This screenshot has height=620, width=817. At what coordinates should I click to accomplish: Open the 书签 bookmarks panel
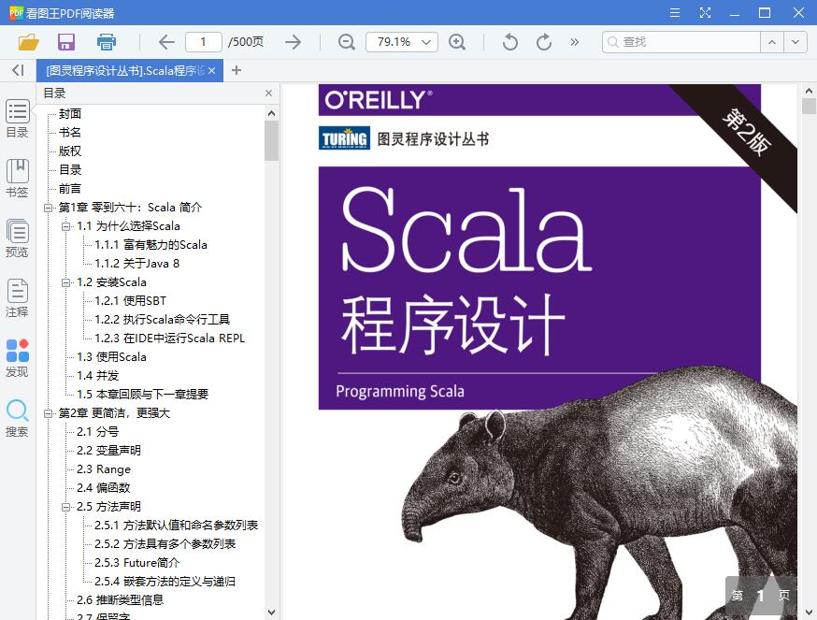17,179
